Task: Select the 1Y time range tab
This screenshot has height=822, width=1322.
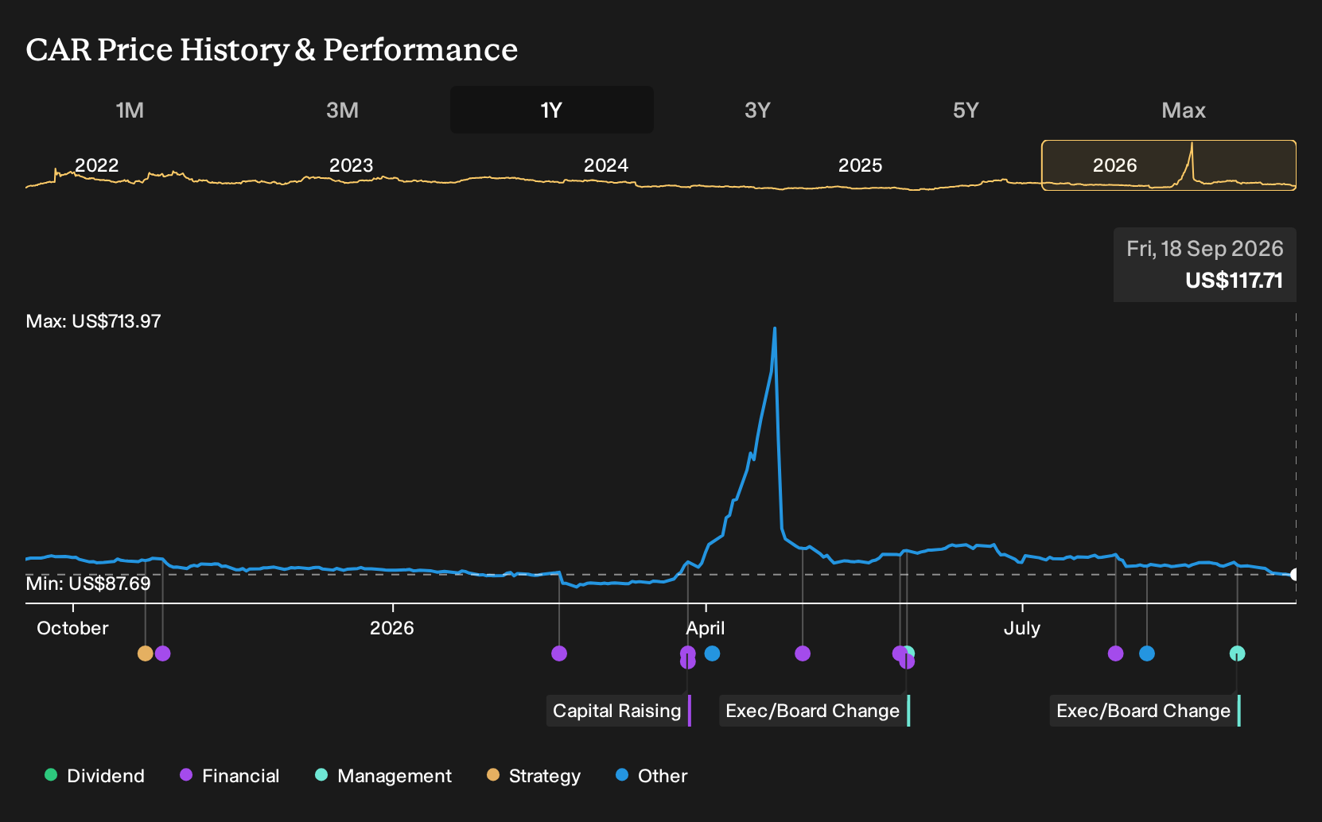Action: (552, 110)
